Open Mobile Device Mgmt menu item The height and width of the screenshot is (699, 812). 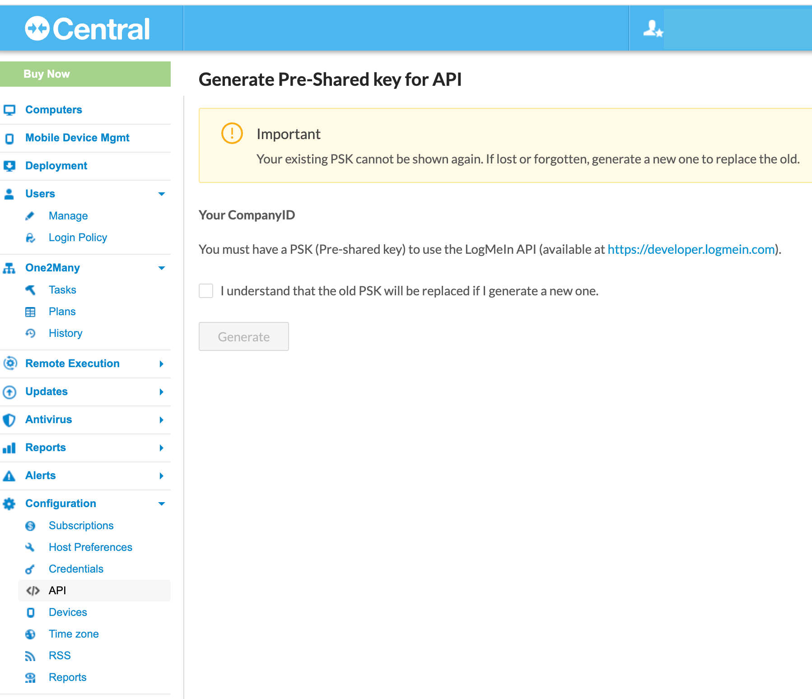77,138
